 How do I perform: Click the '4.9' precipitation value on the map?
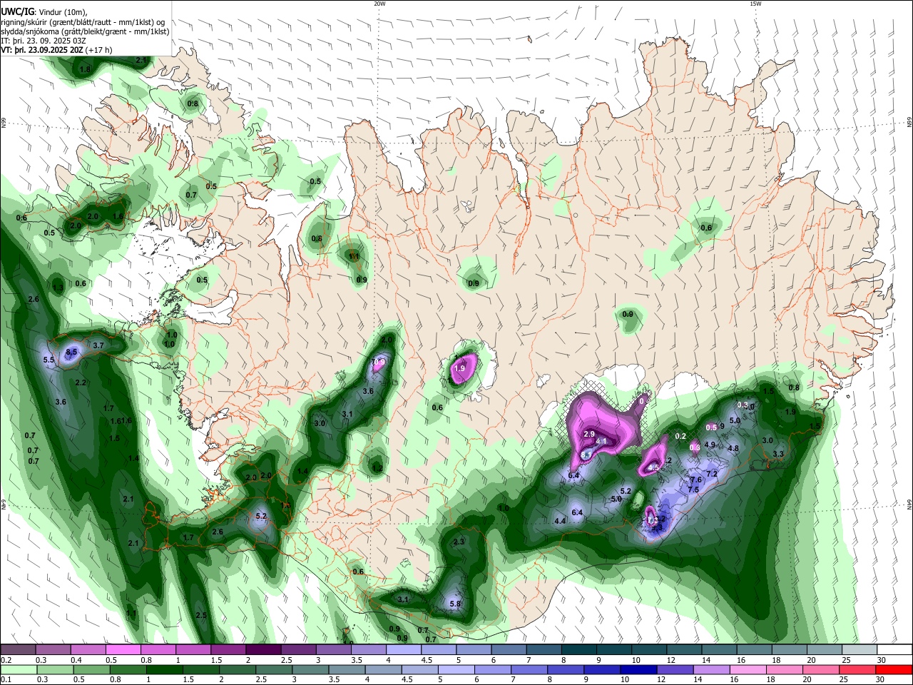710,445
